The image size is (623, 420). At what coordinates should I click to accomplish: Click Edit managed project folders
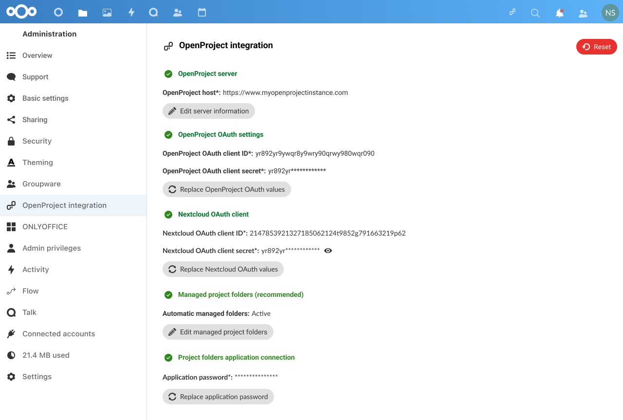[218, 332]
